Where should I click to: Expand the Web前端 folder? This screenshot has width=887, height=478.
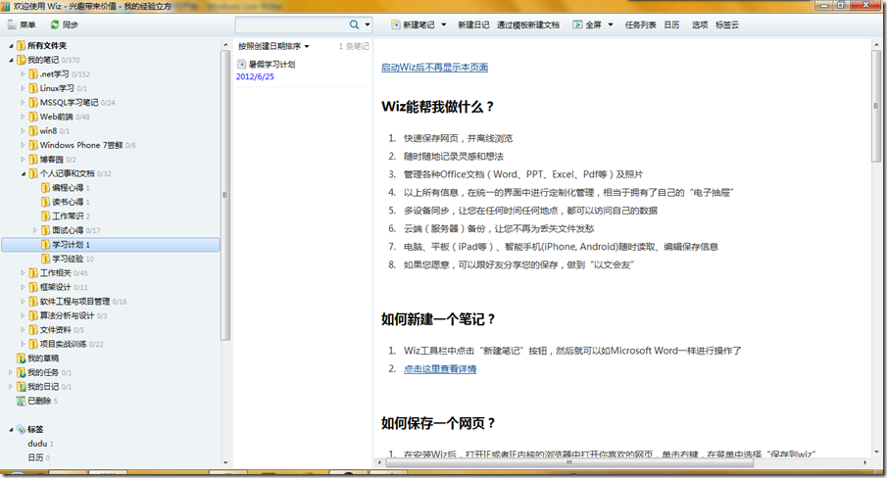click(23, 117)
